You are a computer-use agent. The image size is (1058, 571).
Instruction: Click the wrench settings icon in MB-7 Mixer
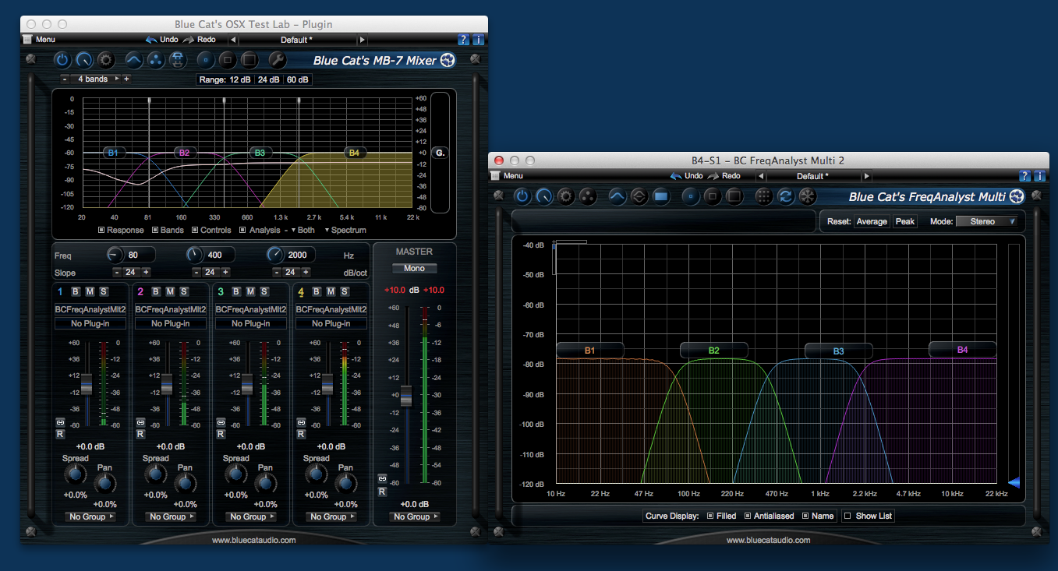click(277, 59)
